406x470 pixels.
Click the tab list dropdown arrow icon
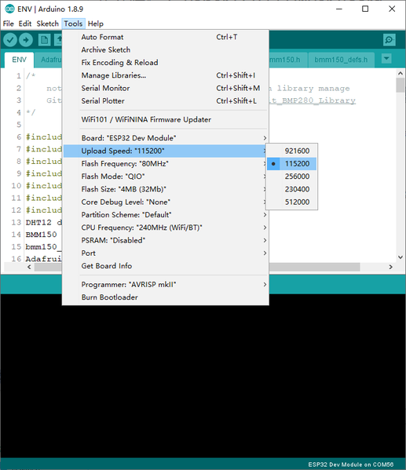(387, 58)
